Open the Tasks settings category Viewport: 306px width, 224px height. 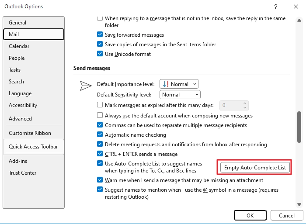pyautogui.click(x=34, y=70)
